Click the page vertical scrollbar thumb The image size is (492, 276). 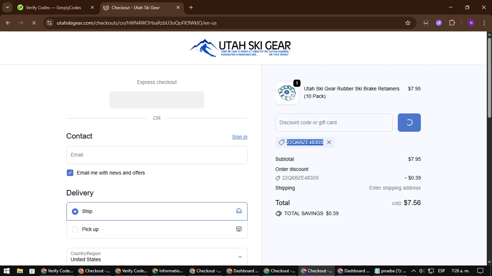coord(489,78)
